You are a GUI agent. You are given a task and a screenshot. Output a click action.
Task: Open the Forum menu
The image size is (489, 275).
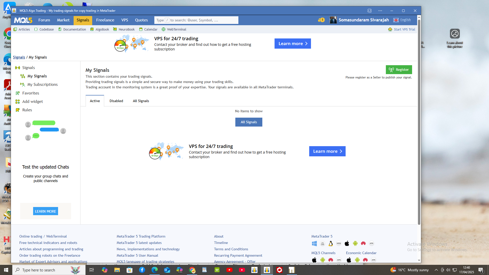44,20
